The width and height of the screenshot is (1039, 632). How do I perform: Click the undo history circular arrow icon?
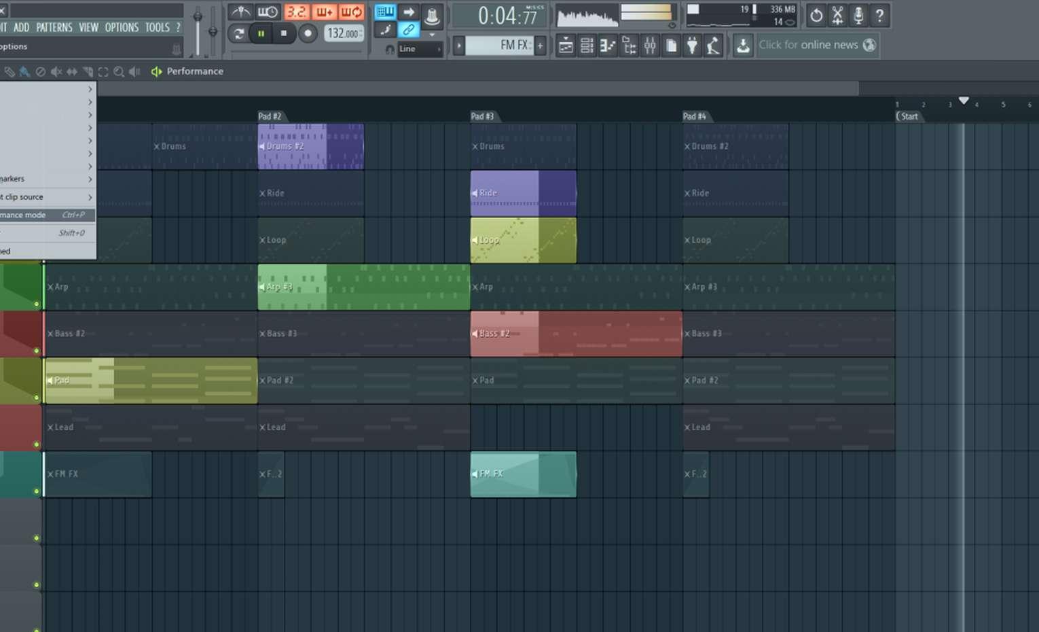[816, 15]
